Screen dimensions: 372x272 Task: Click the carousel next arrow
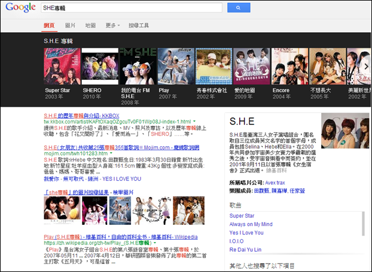tap(366, 66)
